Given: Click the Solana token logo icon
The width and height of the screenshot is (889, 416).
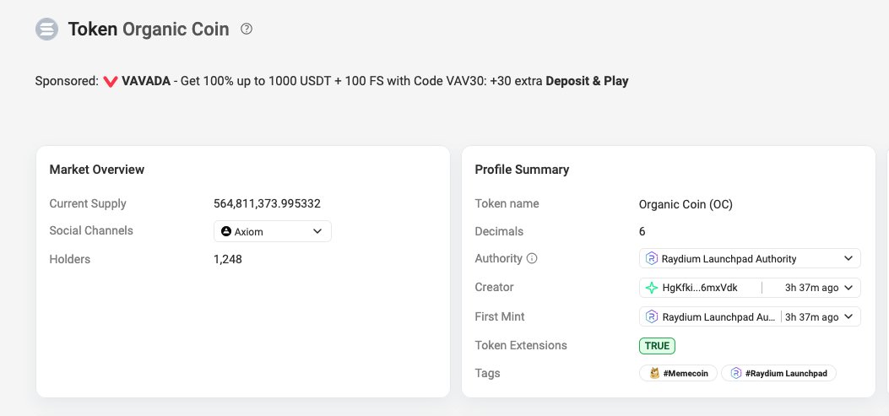Looking at the screenshot, I should click(46, 29).
